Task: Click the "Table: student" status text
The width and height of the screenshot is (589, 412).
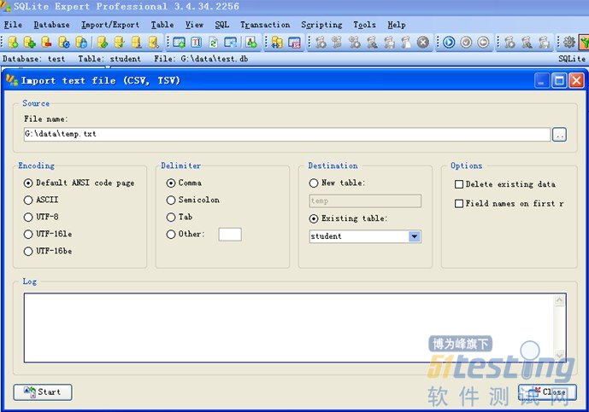Action: pyautogui.click(x=109, y=59)
